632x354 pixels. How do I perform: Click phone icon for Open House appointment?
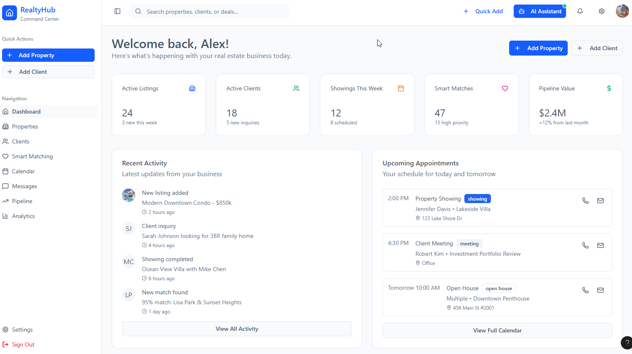(x=585, y=290)
